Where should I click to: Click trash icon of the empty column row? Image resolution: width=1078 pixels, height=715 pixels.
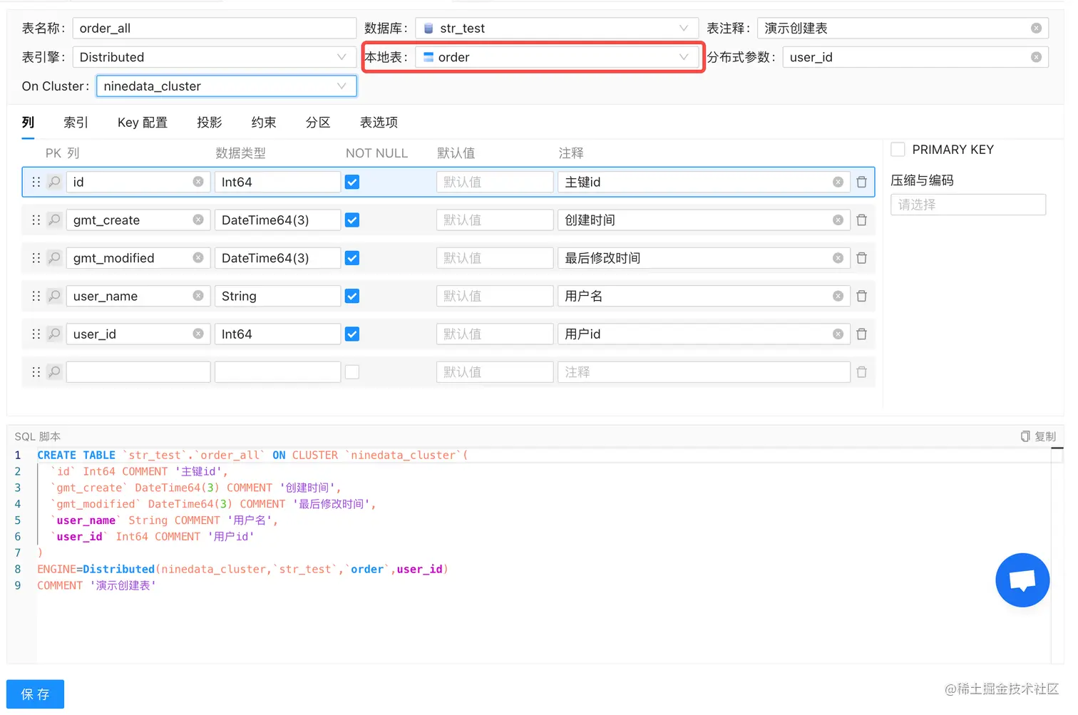861,371
